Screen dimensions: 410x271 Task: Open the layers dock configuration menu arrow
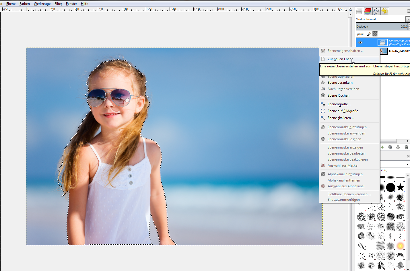[408, 11]
